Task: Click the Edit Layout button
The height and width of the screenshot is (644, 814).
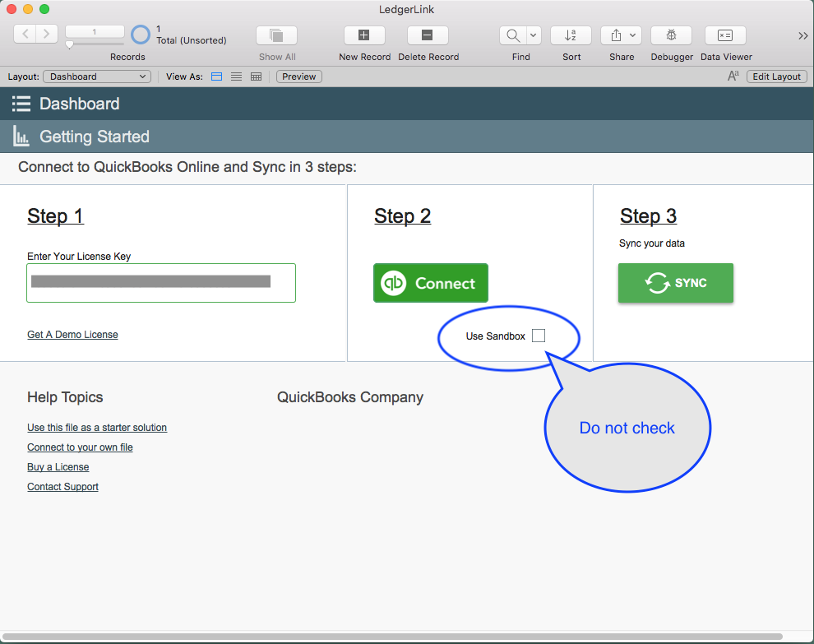Action: [x=777, y=76]
